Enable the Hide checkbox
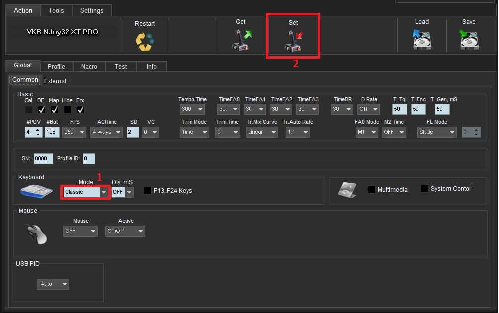The width and height of the screenshot is (499, 313). coord(67,110)
